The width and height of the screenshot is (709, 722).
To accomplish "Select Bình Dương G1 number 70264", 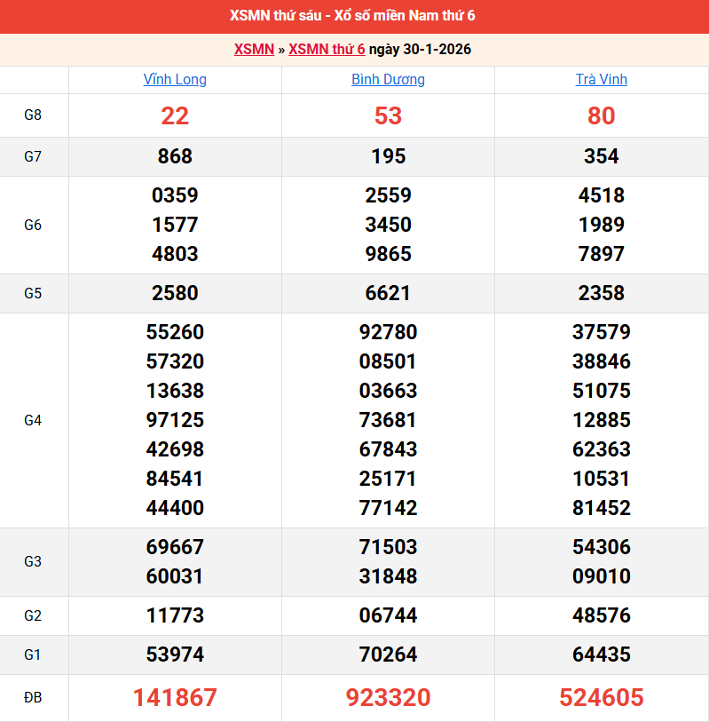I will coord(388,655).
